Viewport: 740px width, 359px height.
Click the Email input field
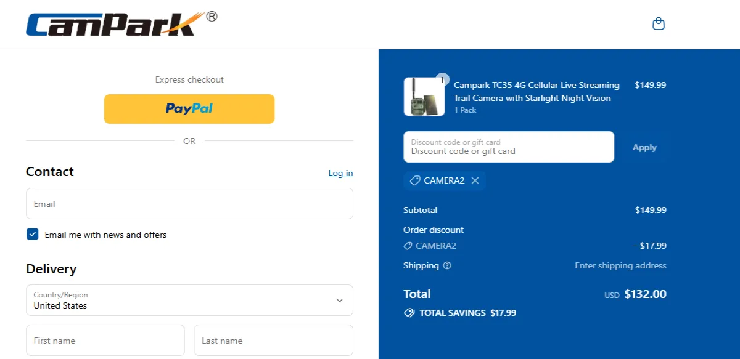tap(189, 203)
